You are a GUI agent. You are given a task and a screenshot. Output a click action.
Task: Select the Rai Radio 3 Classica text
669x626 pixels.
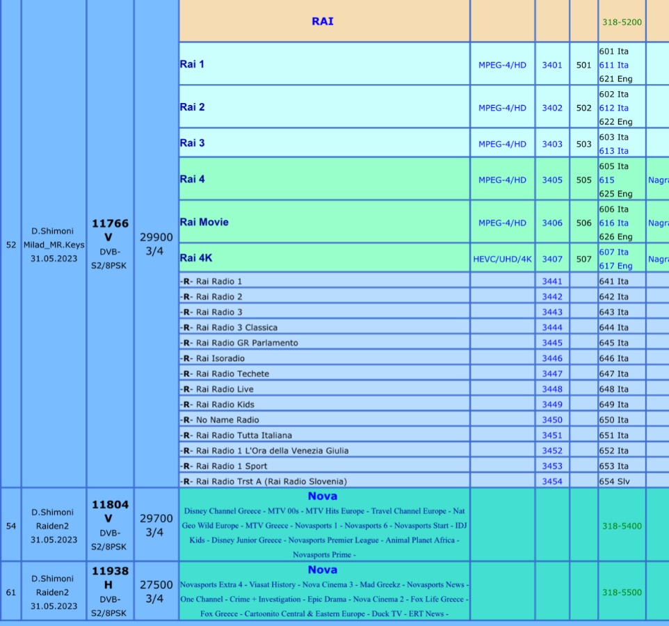click(x=229, y=328)
